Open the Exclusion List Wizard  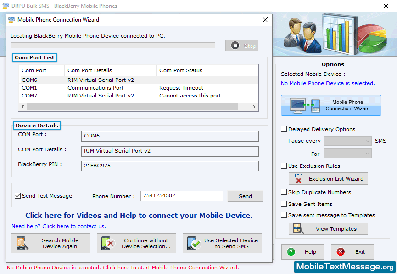tap(328, 179)
